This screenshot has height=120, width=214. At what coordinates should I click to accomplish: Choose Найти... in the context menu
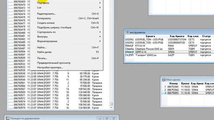click(x=66, y=47)
